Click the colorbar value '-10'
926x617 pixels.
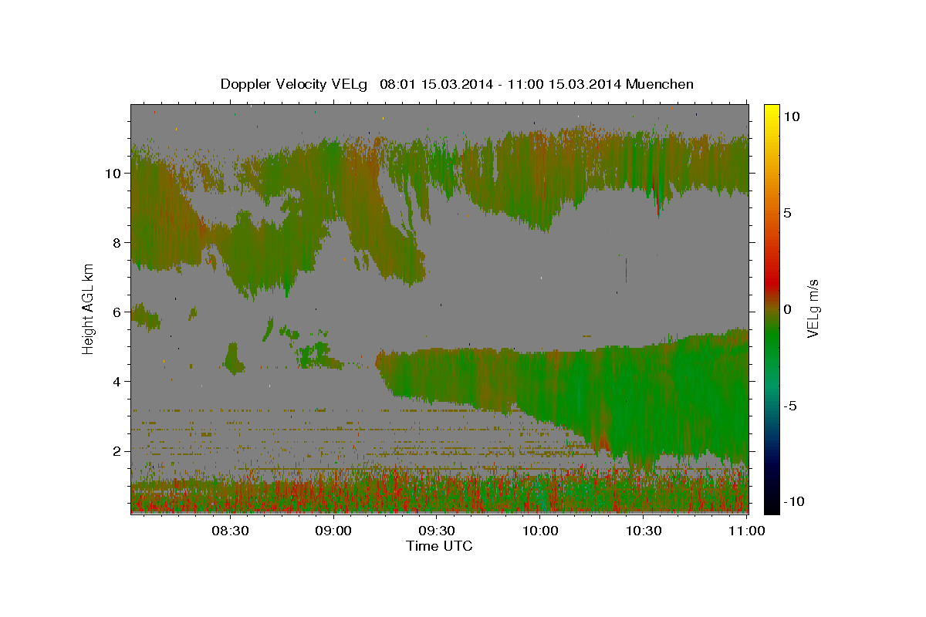click(x=794, y=501)
